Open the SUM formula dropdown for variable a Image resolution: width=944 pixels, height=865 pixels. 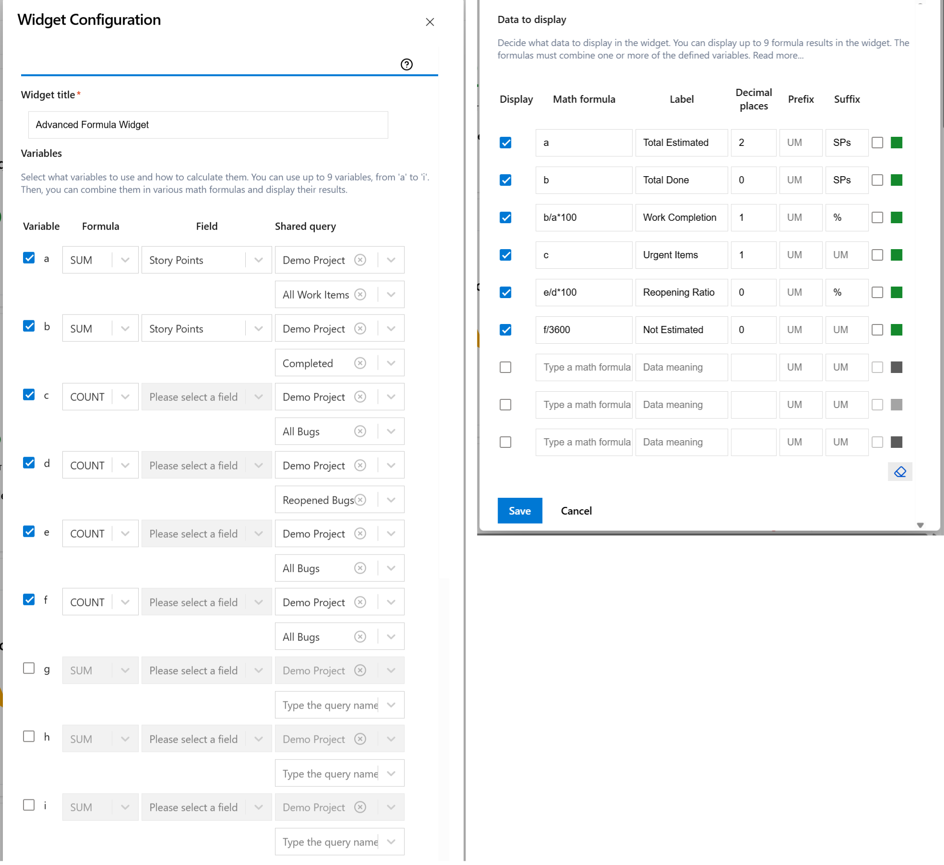125,260
